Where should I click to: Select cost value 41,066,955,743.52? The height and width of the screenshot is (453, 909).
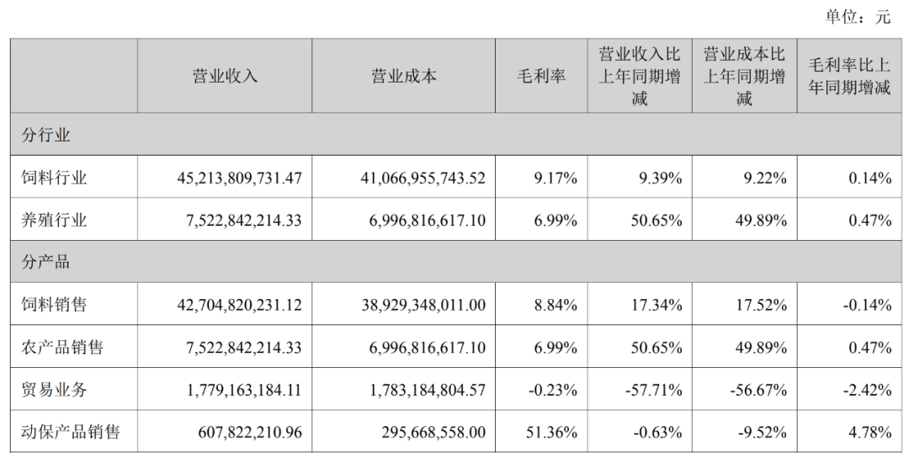[423, 178]
